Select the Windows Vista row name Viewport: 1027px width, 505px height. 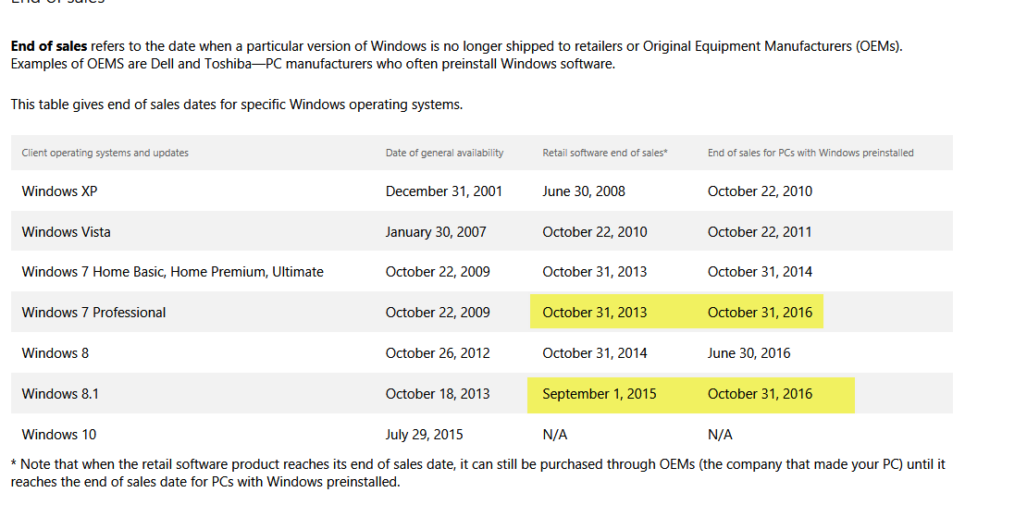pos(66,232)
